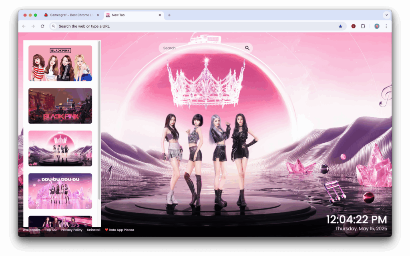Reload the current page
The image size is (410, 256).
tap(42, 26)
